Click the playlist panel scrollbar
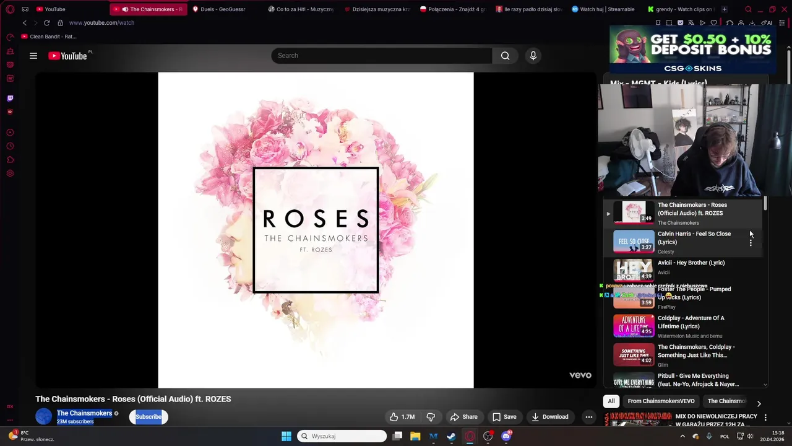Viewport: 792px width, 446px height. (x=765, y=204)
